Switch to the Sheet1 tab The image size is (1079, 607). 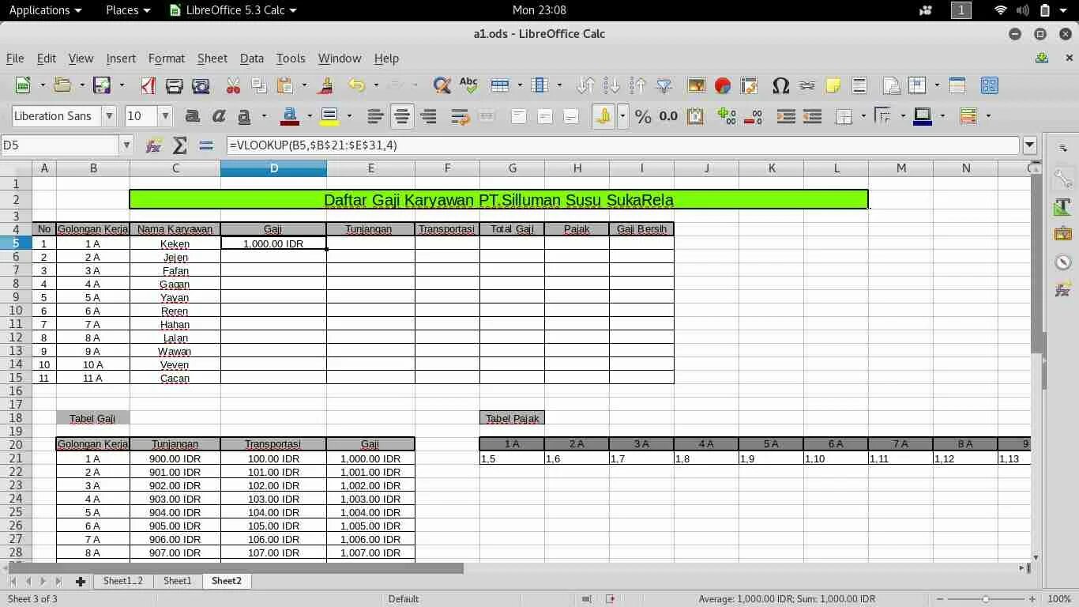[x=177, y=581]
